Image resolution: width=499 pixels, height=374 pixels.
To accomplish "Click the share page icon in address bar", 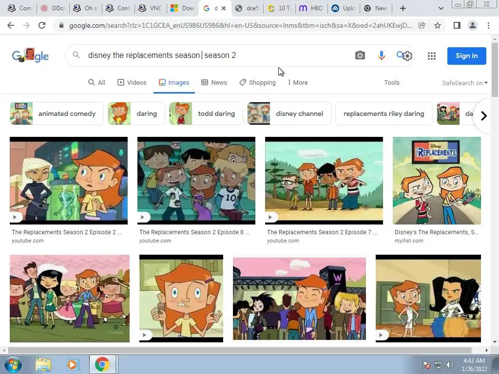I will click(422, 25).
